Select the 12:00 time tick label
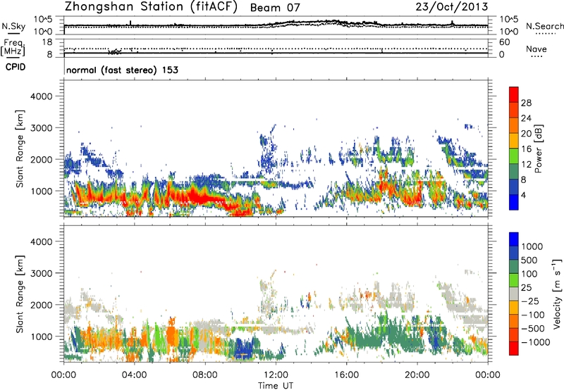 (276, 375)
